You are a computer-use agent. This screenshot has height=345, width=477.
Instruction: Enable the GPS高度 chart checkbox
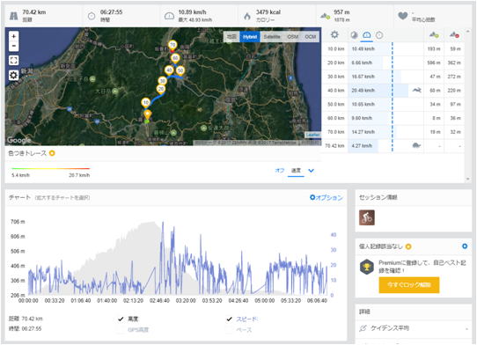coord(121,329)
